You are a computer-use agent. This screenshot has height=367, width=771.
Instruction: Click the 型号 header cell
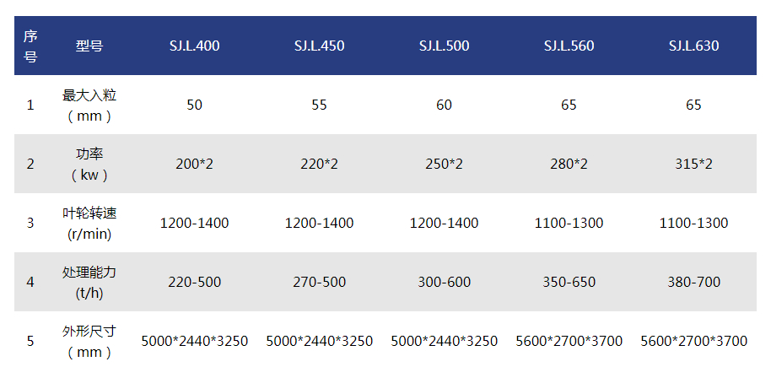point(89,46)
